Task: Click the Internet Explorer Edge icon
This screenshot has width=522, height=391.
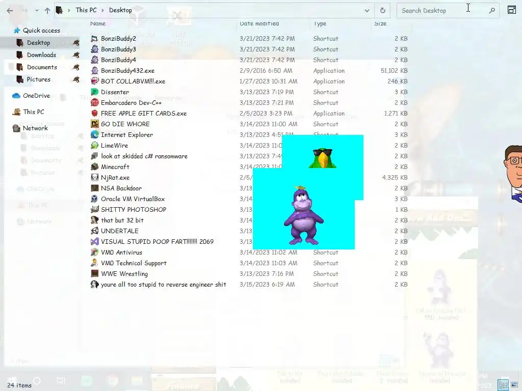Action: [94, 134]
